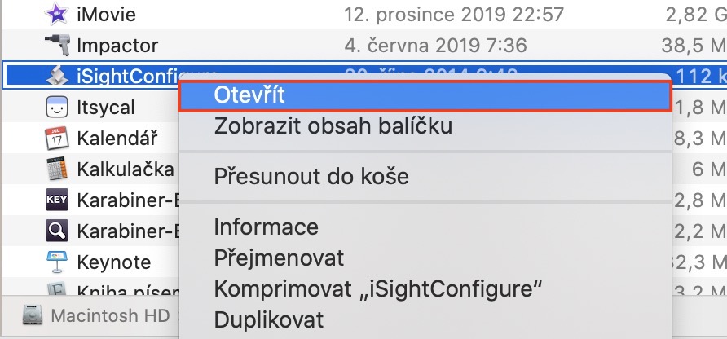Select the iMovie file row name
This screenshot has height=339, width=727.
(106, 14)
